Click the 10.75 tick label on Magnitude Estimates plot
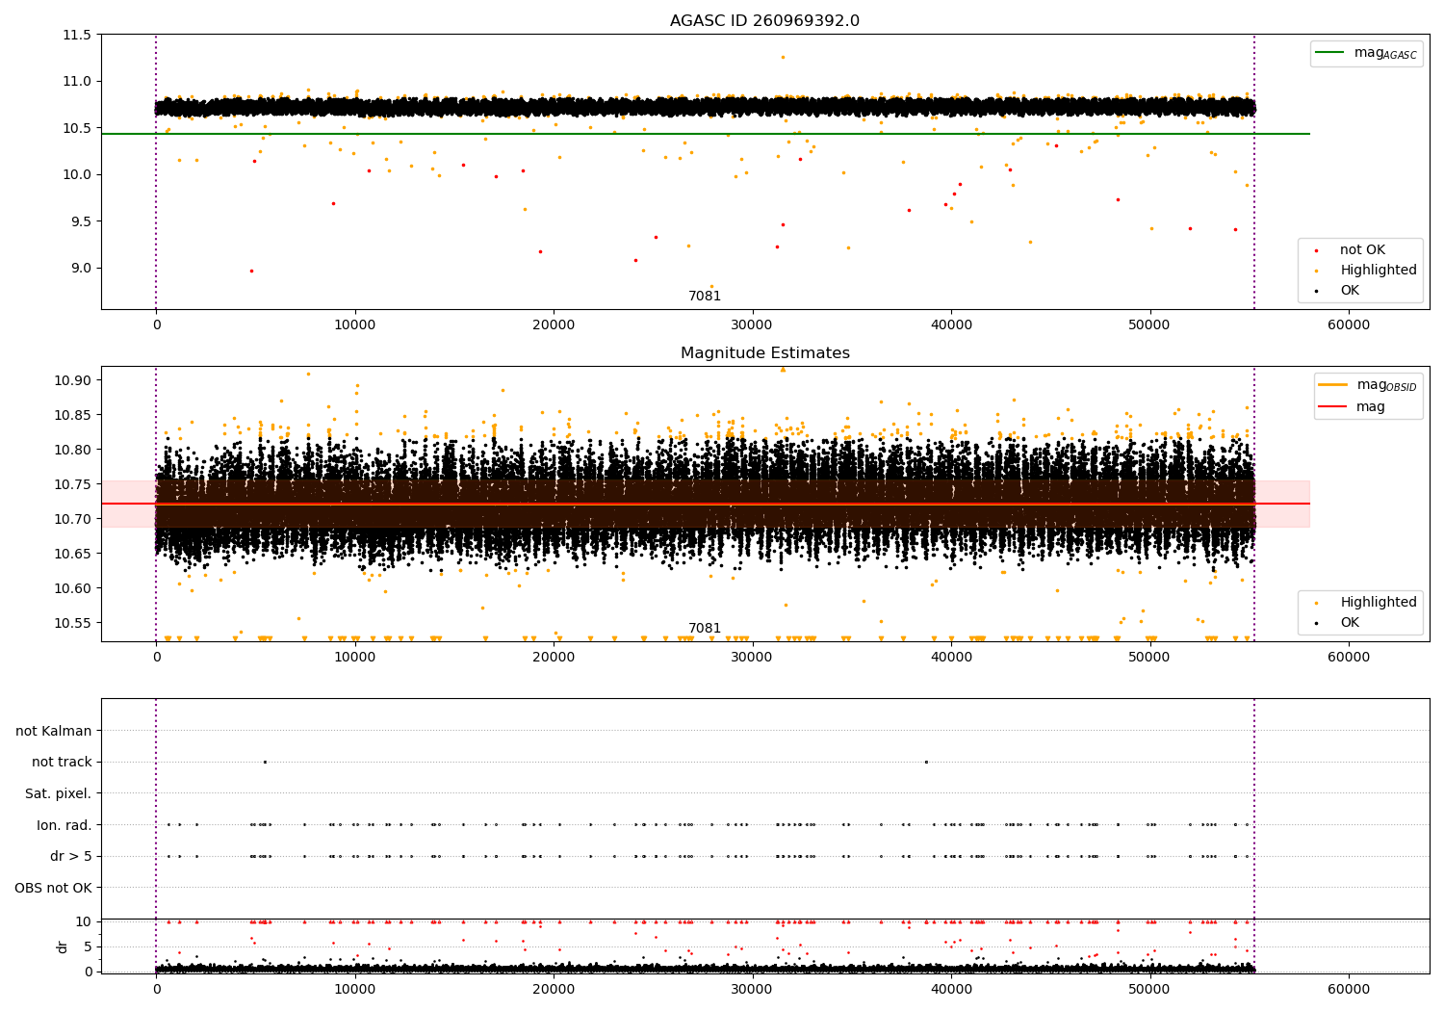The height and width of the screenshot is (1011, 1444). [72, 484]
